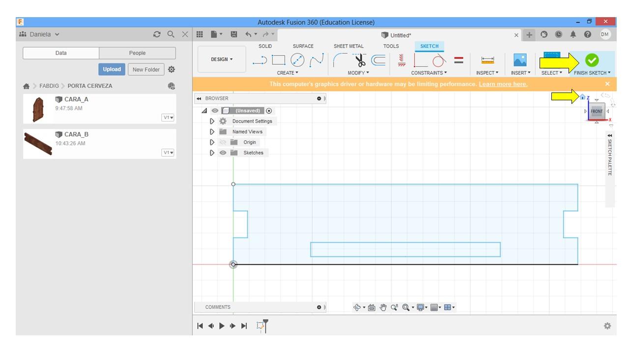Select the Offset tool

[378, 60]
